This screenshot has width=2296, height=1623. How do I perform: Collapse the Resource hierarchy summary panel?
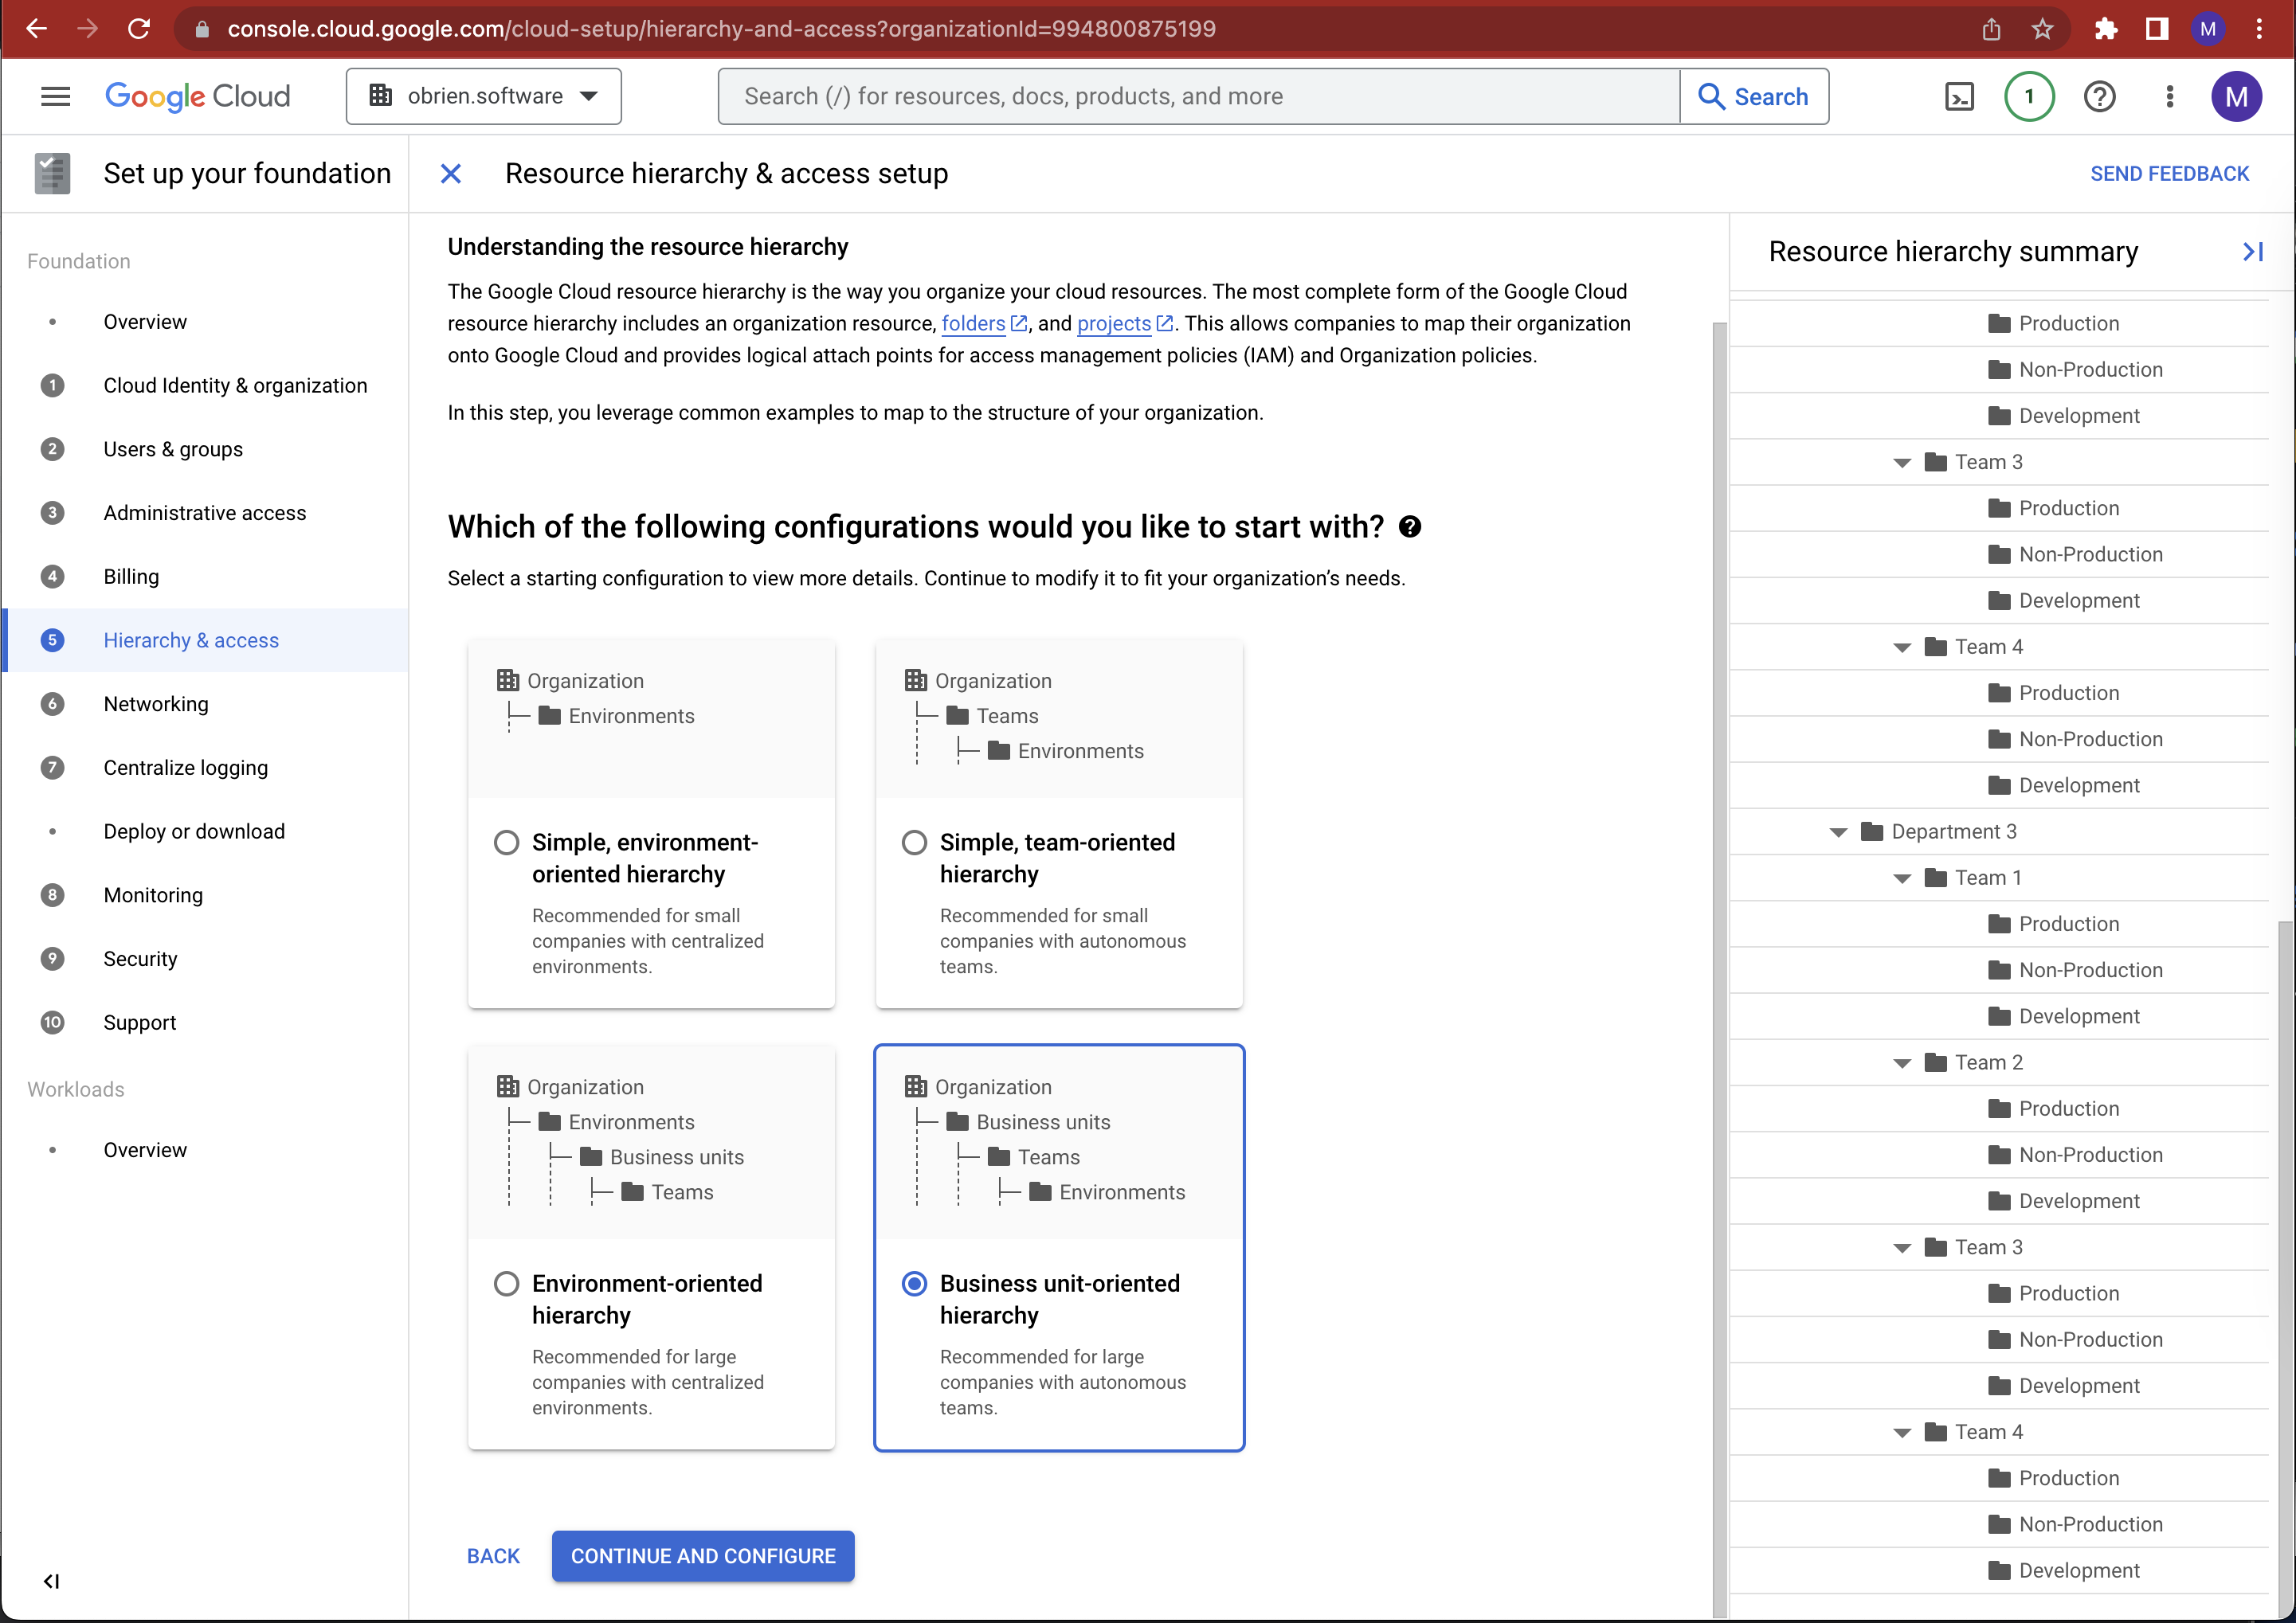(2253, 251)
